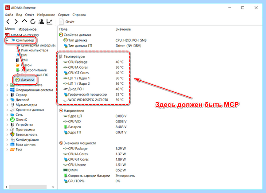Open the Файл menu

(9, 15)
